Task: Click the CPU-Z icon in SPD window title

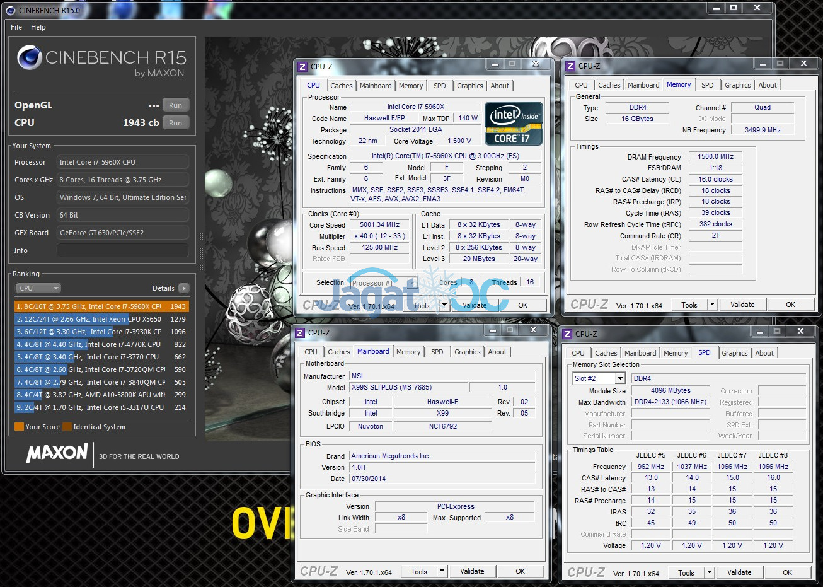Action: pos(567,334)
